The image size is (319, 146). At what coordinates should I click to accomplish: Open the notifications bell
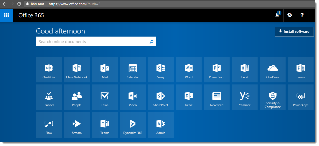click(277, 15)
